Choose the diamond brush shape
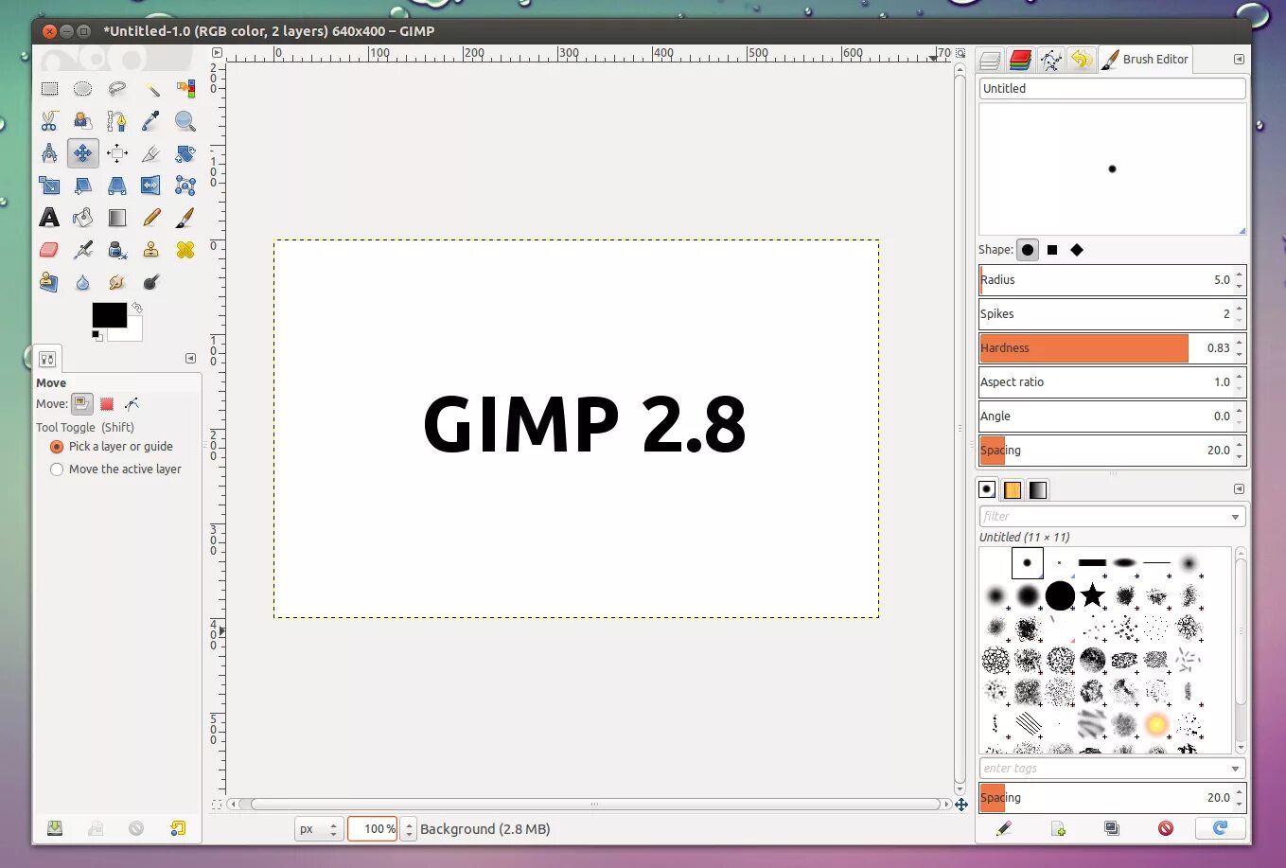 click(1077, 250)
